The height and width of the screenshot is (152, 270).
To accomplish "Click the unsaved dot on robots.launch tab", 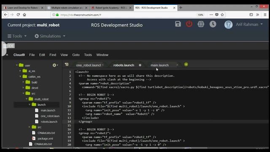I will (x=140, y=65).
